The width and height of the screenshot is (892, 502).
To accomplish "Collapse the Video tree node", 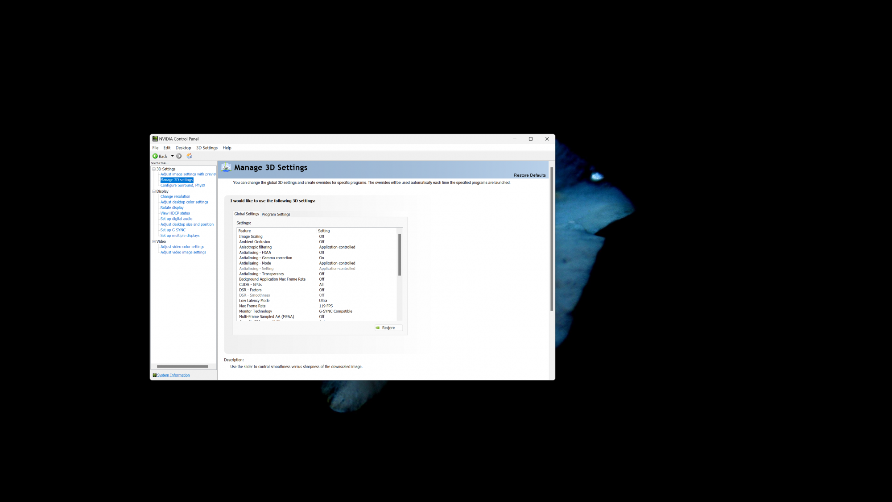I will point(154,241).
